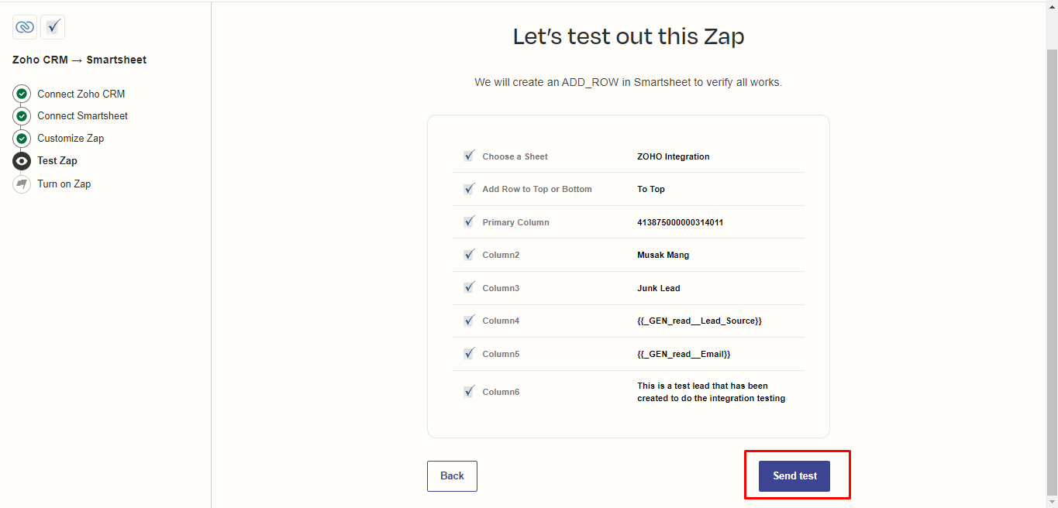
Task: Go to the Connect Zoho CRM step
Action: (x=81, y=94)
